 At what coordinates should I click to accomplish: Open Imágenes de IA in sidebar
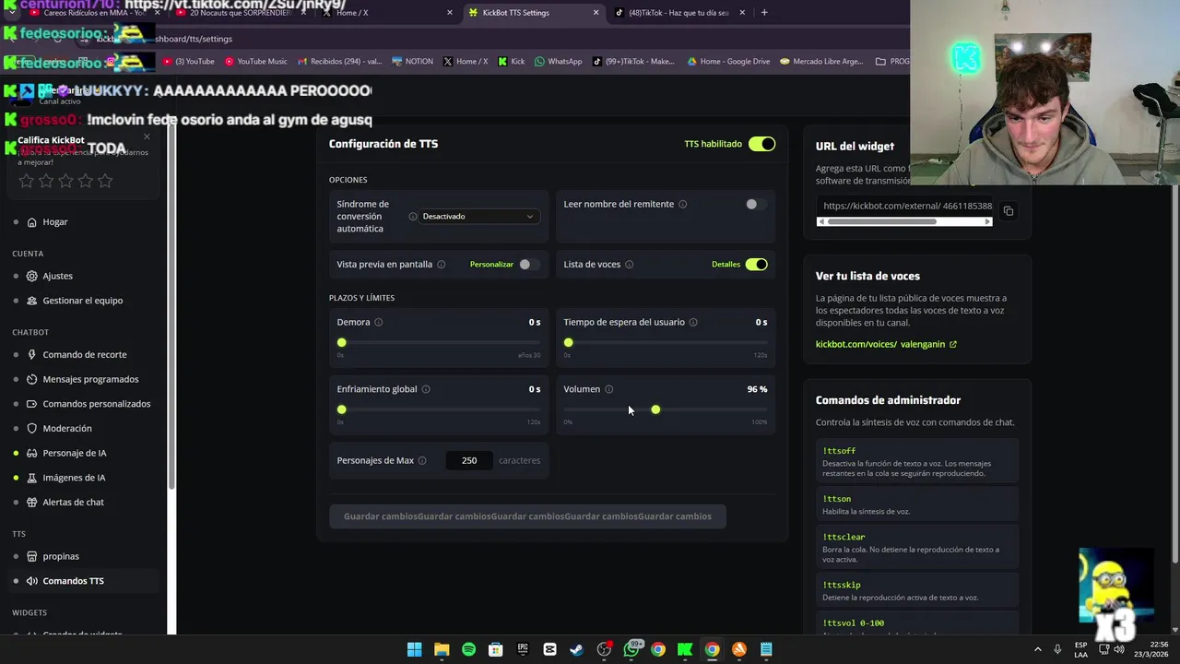[74, 478]
